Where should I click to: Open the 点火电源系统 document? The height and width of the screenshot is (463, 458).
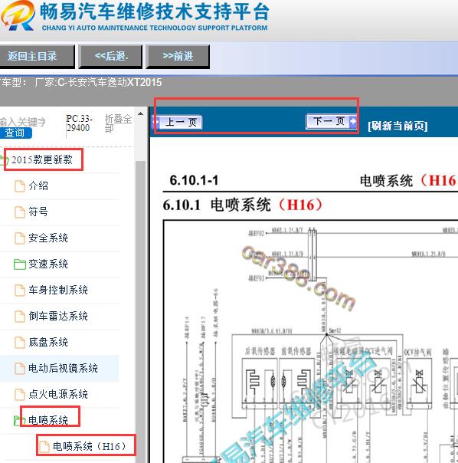[58, 394]
